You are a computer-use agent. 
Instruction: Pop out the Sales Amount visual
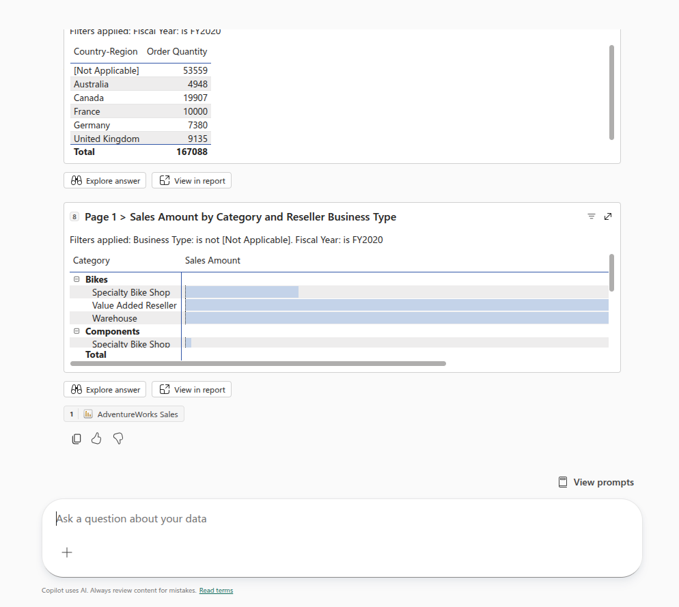click(x=608, y=216)
